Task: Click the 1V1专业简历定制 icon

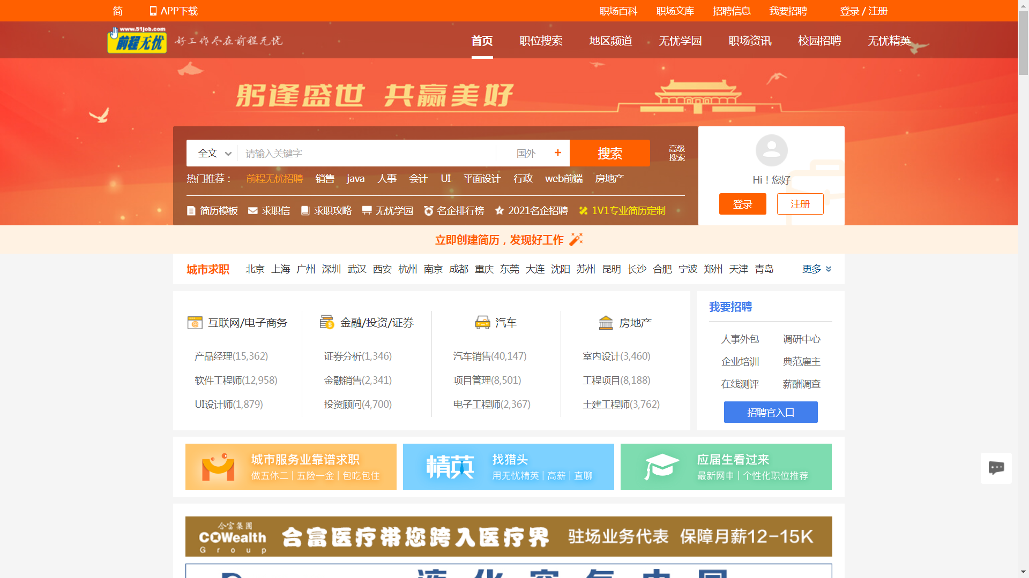Action: pyautogui.click(x=583, y=211)
